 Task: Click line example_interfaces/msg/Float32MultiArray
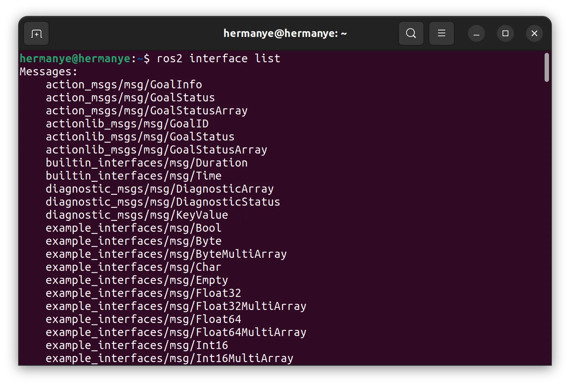click(176, 306)
